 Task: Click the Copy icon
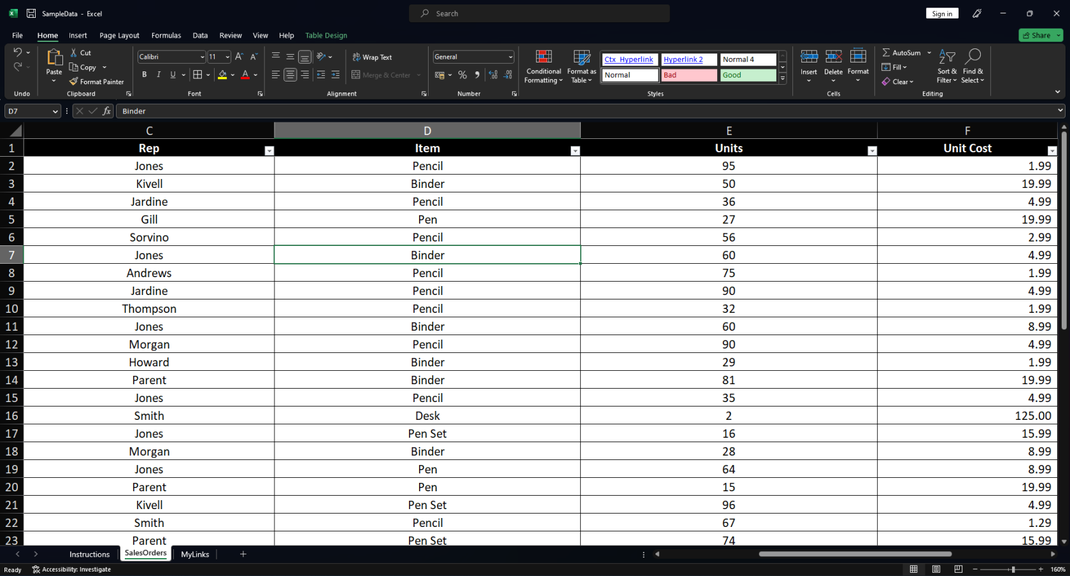click(74, 67)
